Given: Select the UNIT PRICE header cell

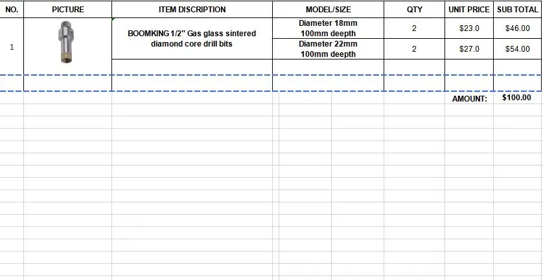Looking at the screenshot, I should pos(469,9).
